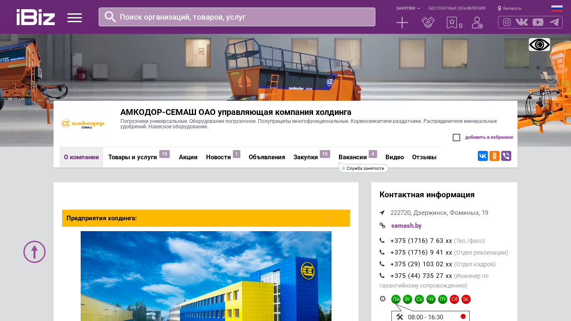Image resolution: width=571 pixels, height=321 pixels.
Task: Click the Служба занятости badge
Action: [363, 168]
